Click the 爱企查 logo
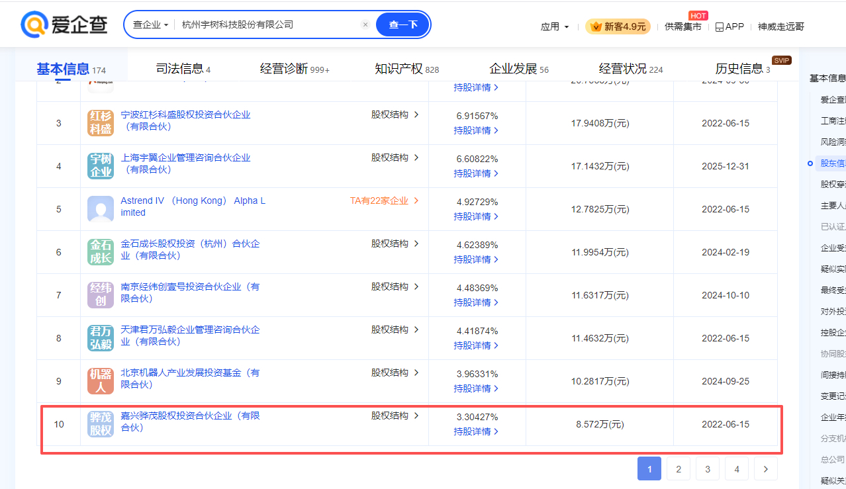 [64, 24]
